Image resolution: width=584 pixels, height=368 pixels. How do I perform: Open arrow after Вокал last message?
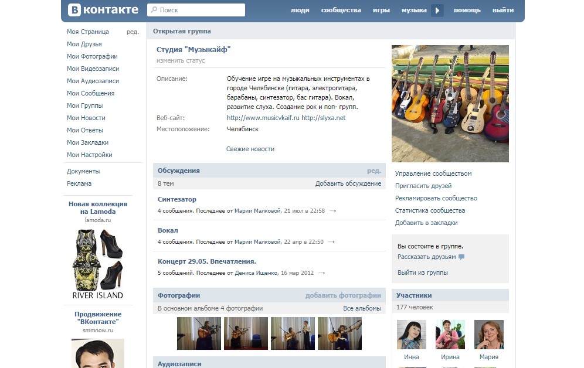tap(331, 242)
